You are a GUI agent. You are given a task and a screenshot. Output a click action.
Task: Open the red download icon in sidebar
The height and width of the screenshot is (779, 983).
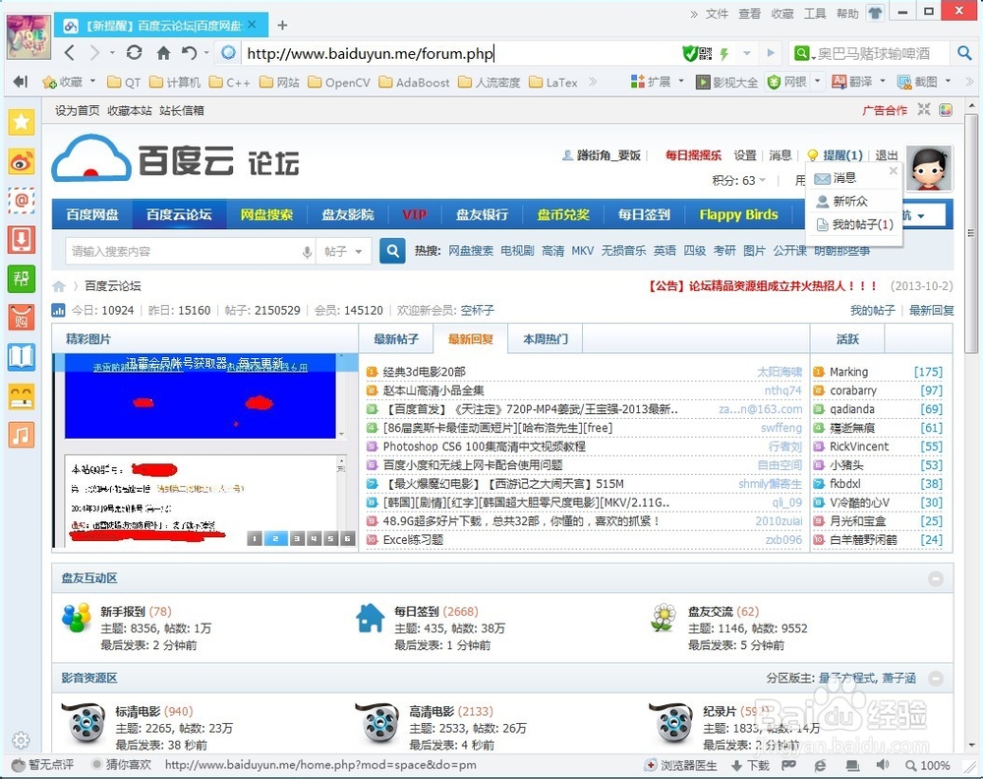pyautogui.click(x=22, y=240)
